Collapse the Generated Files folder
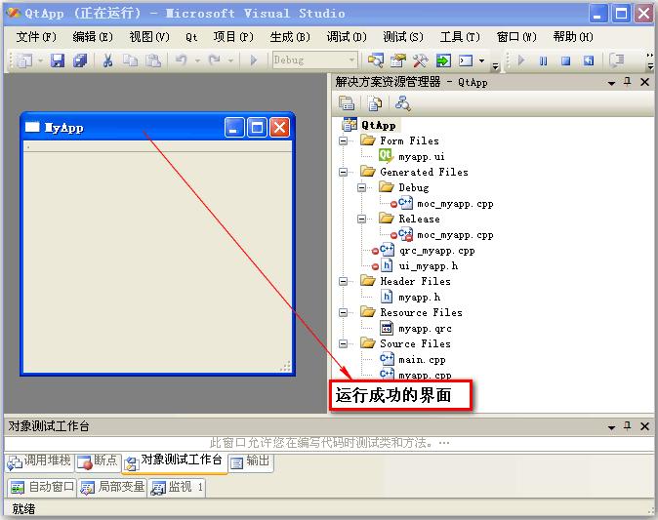658x520 pixels. [x=344, y=172]
